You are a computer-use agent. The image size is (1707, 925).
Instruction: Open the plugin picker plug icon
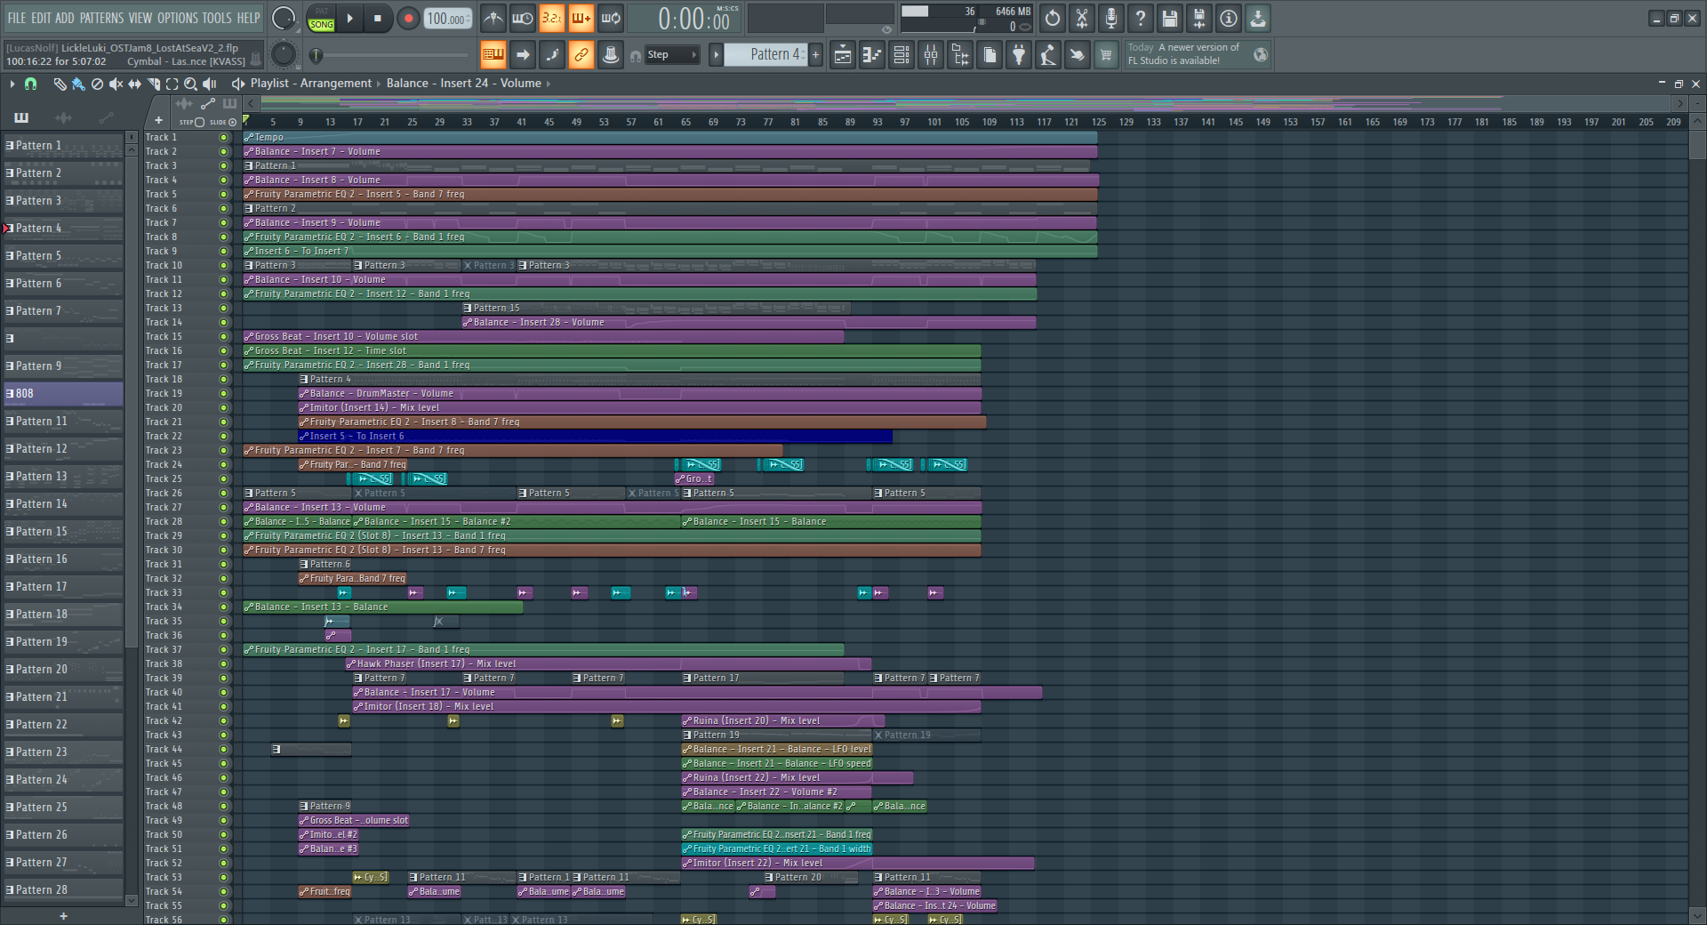pyautogui.click(x=1019, y=55)
